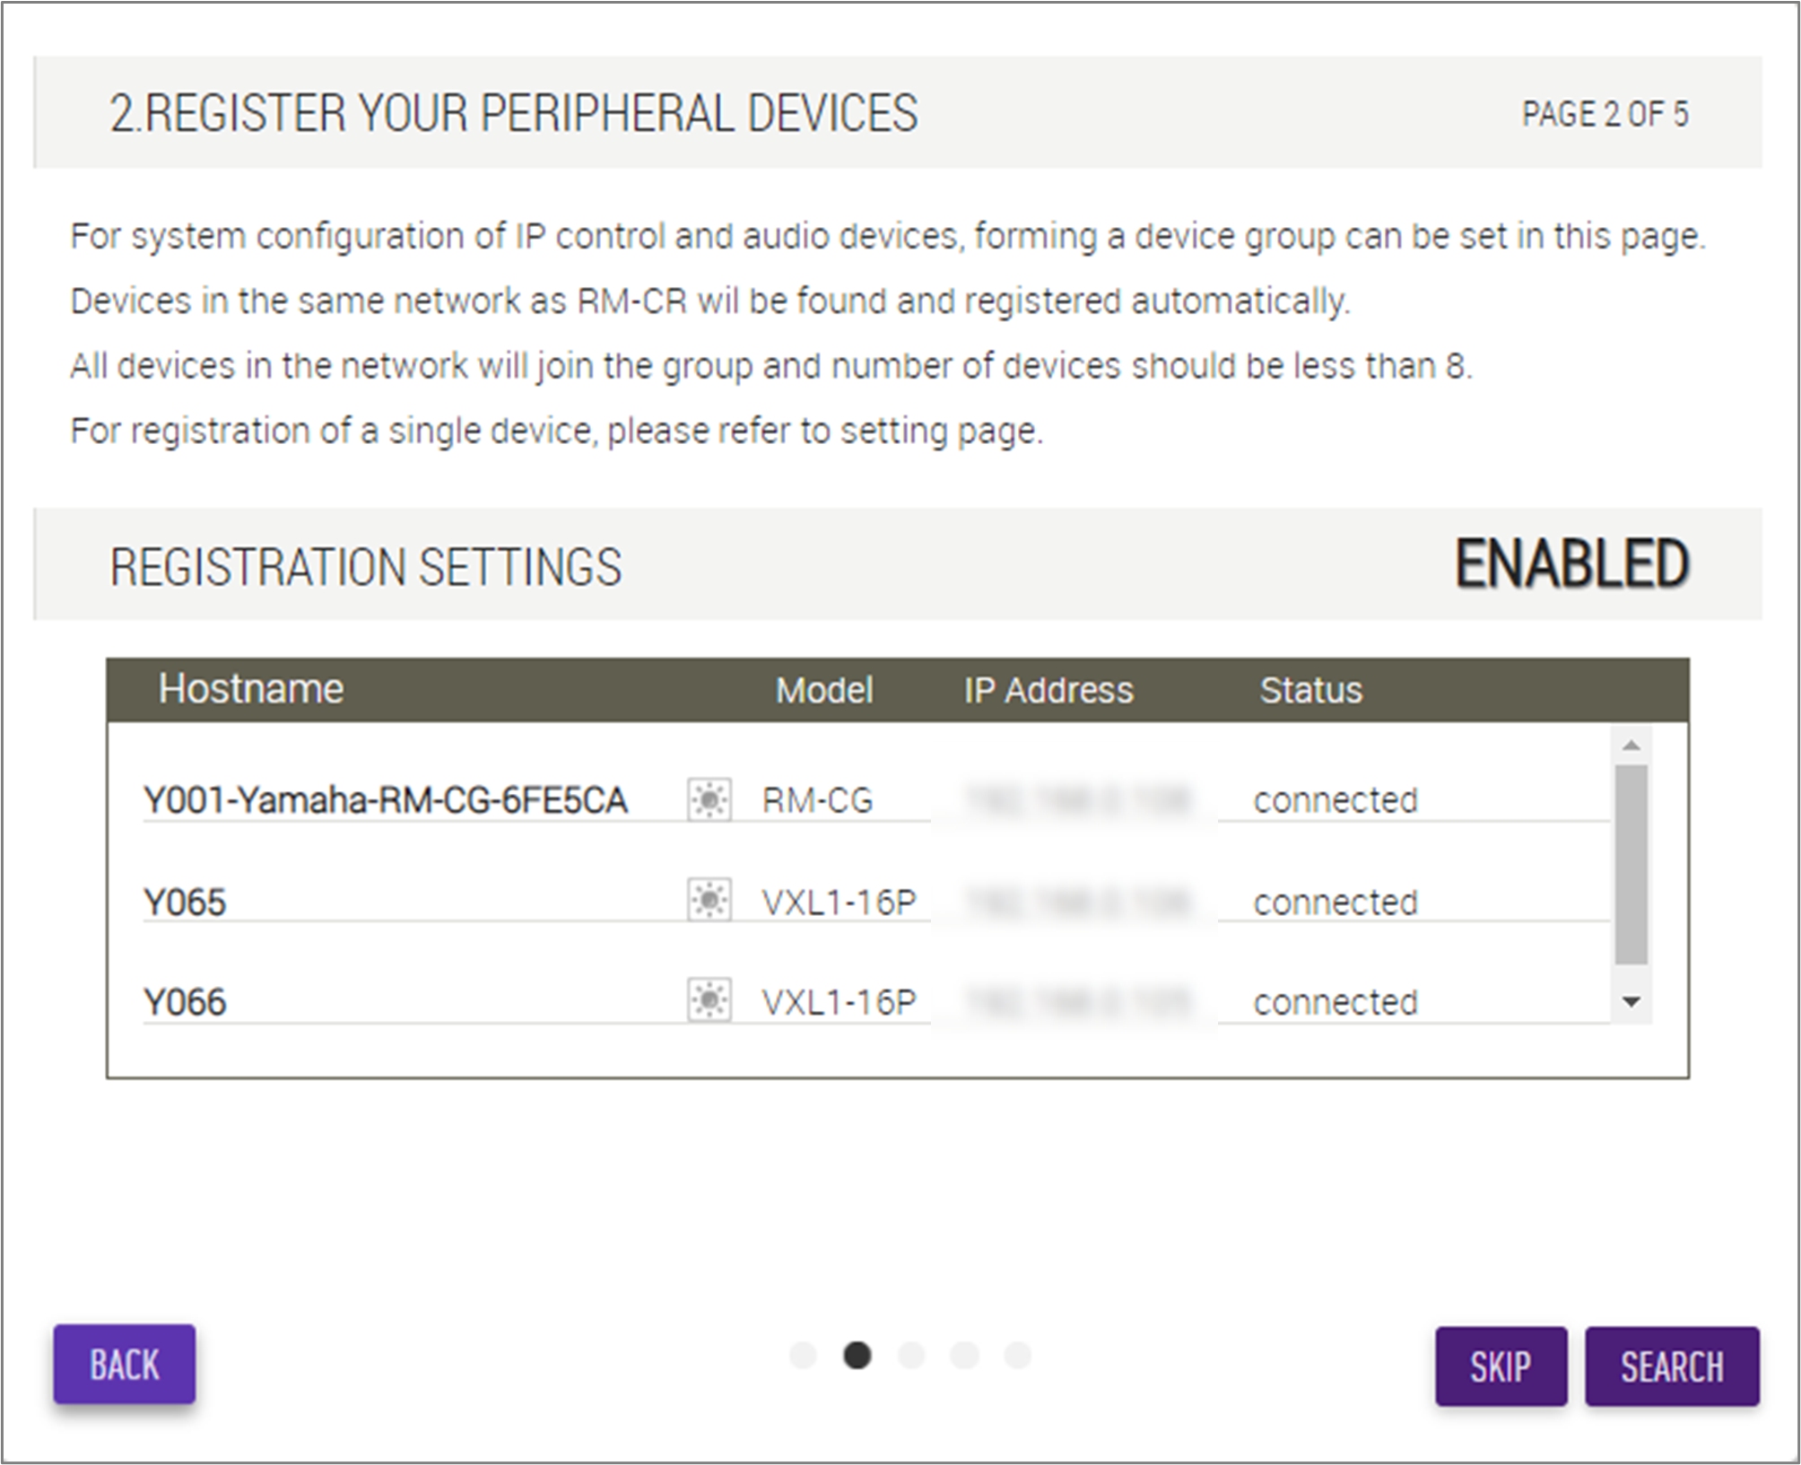Toggle the ENABLED registration setting
The image size is (1801, 1465).
[1571, 565]
